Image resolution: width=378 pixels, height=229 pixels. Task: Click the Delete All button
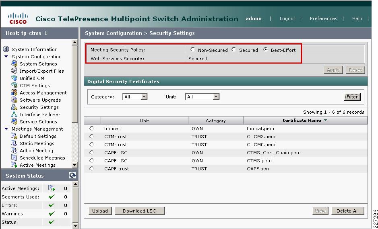(x=348, y=211)
